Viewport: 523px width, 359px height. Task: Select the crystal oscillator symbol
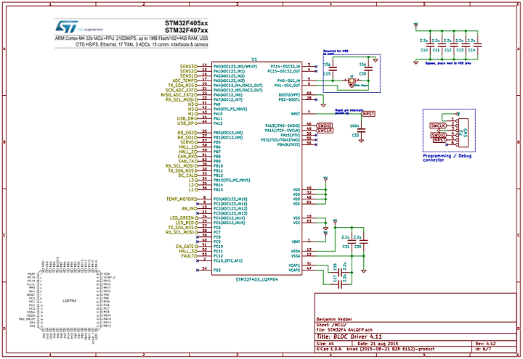pyautogui.click(x=352, y=81)
